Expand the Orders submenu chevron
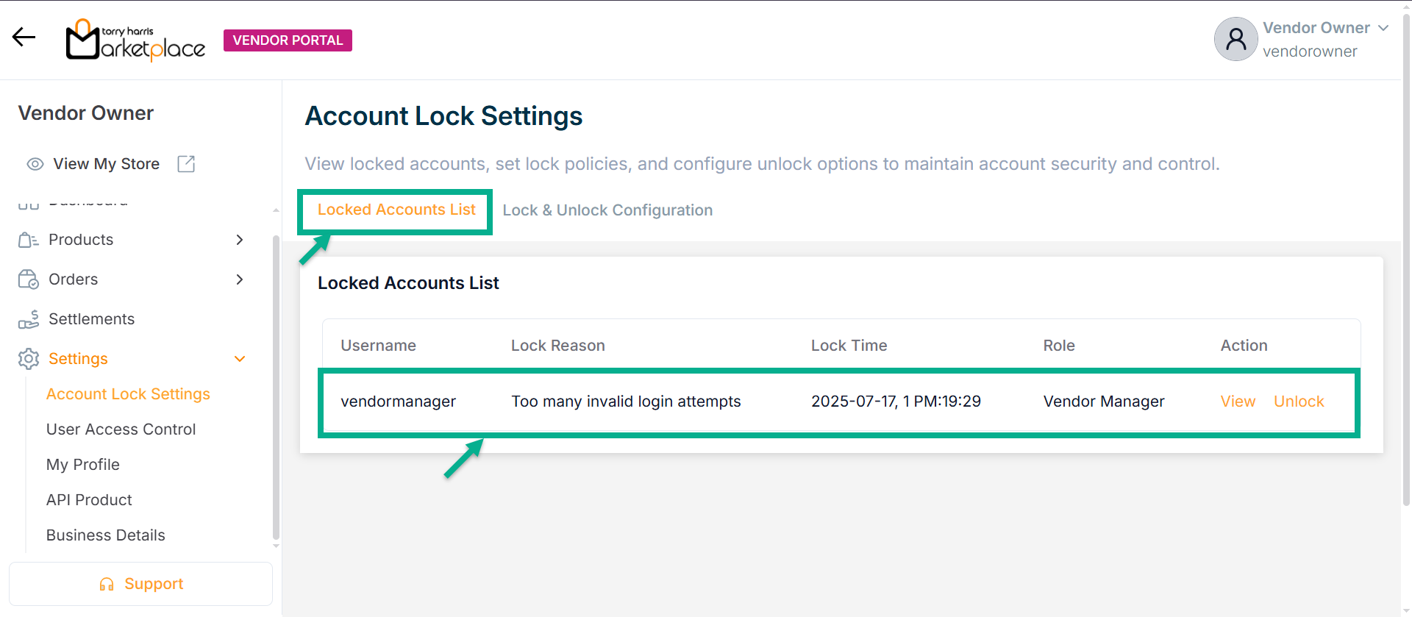Screen dimensions: 1412x617 pyautogui.click(x=239, y=279)
